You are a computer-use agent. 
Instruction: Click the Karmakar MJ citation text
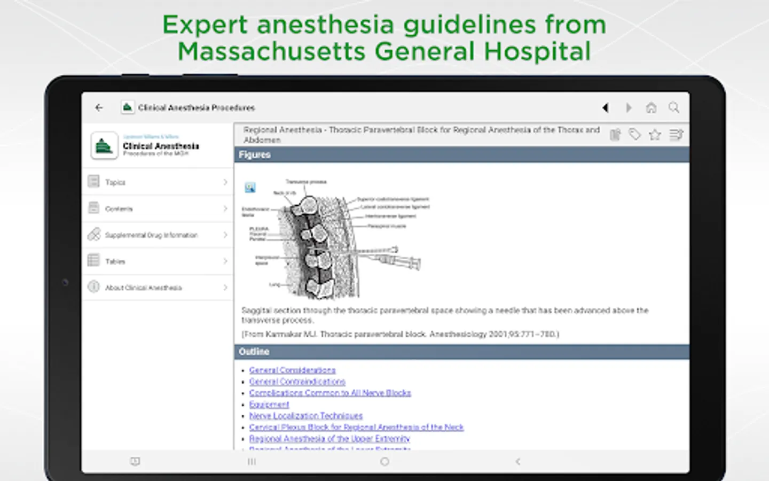(400, 334)
